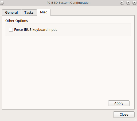Hit Apply in the Misc tab panel
This screenshot has height=121, width=137.
(x=119, y=103)
